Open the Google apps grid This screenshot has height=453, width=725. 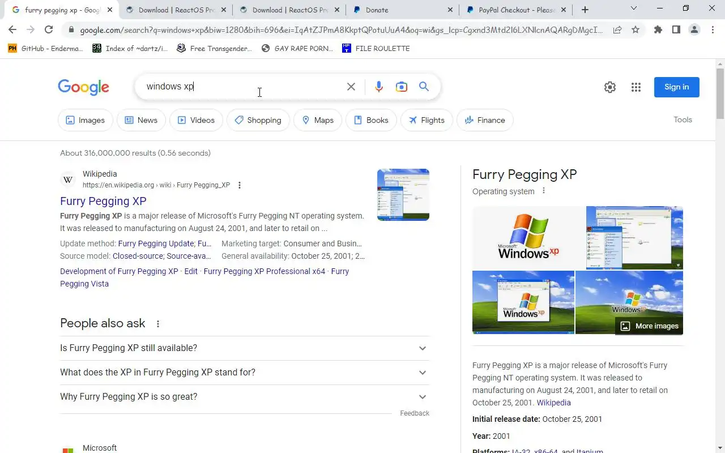(636, 87)
